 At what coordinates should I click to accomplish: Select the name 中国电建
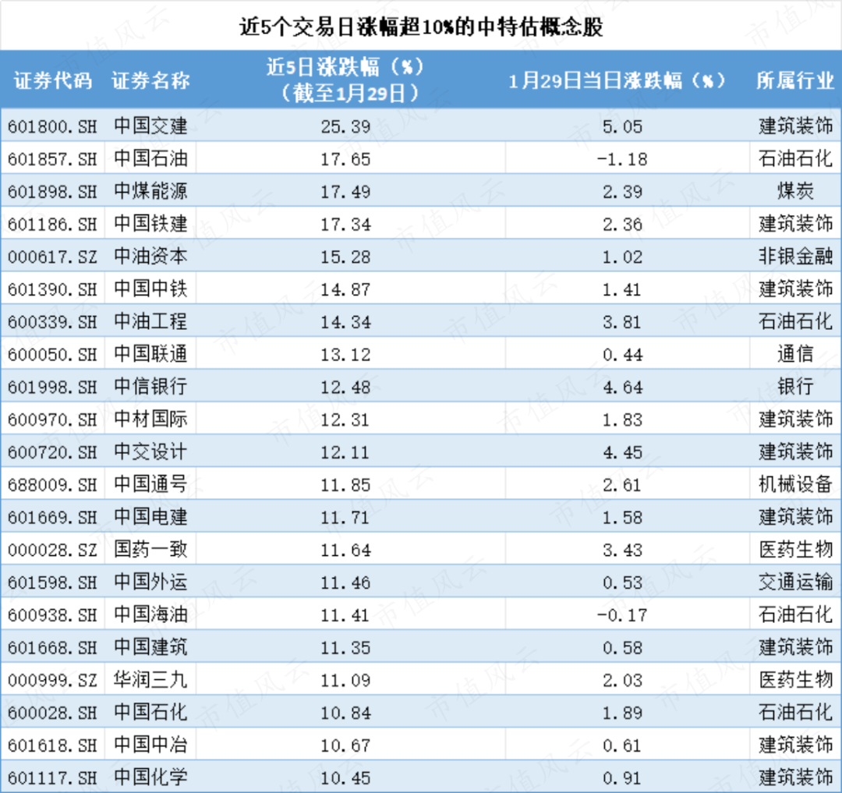[x=150, y=517]
